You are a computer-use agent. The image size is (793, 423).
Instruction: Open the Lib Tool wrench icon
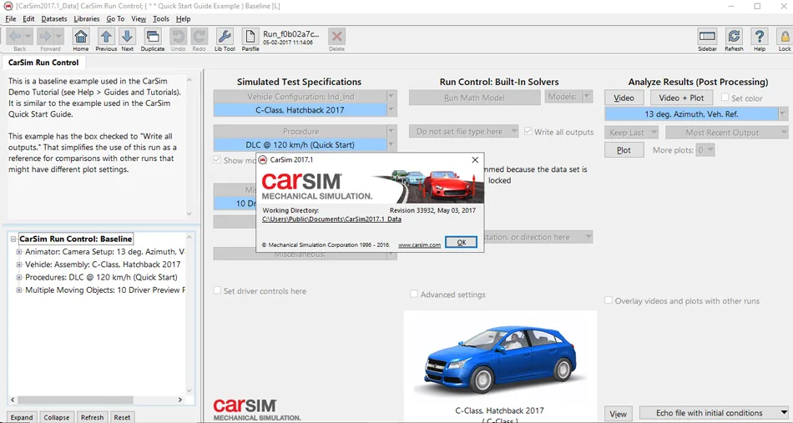click(x=225, y=37)
